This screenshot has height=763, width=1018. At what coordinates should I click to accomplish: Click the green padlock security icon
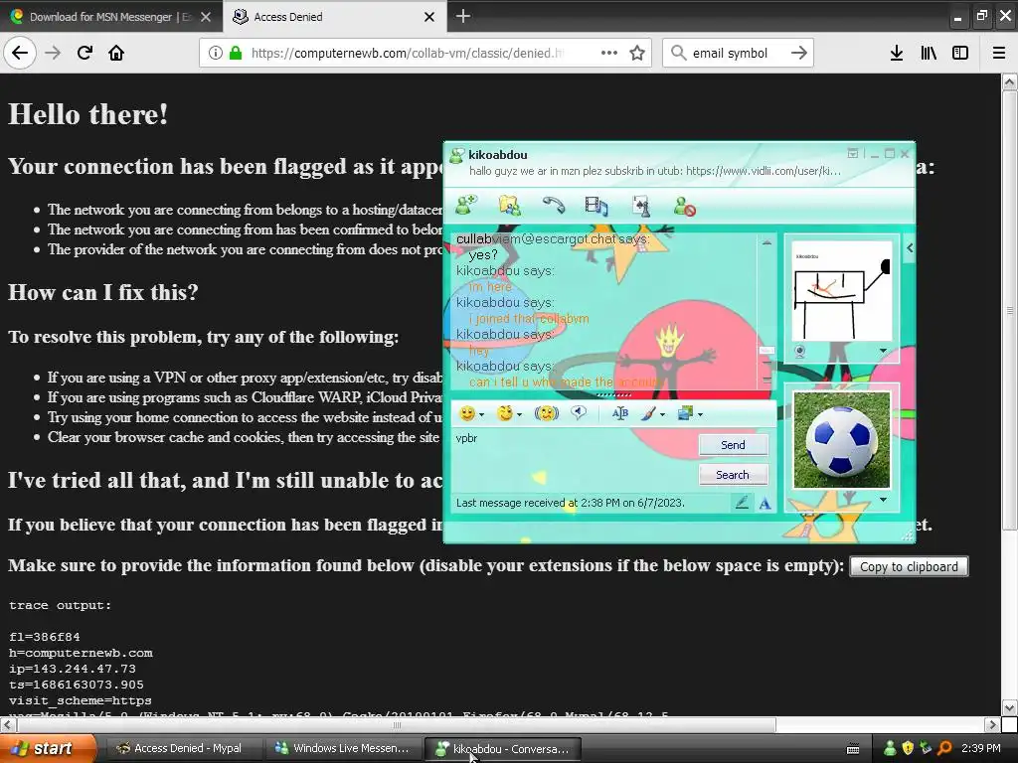pos(236,54)
